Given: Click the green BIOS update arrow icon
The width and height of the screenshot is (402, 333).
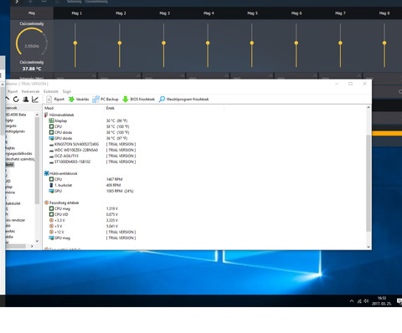Looking at the screenshot, I should click(x=126, y=99).
